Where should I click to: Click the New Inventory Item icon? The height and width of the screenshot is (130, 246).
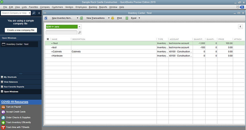[x=46, y=18]
